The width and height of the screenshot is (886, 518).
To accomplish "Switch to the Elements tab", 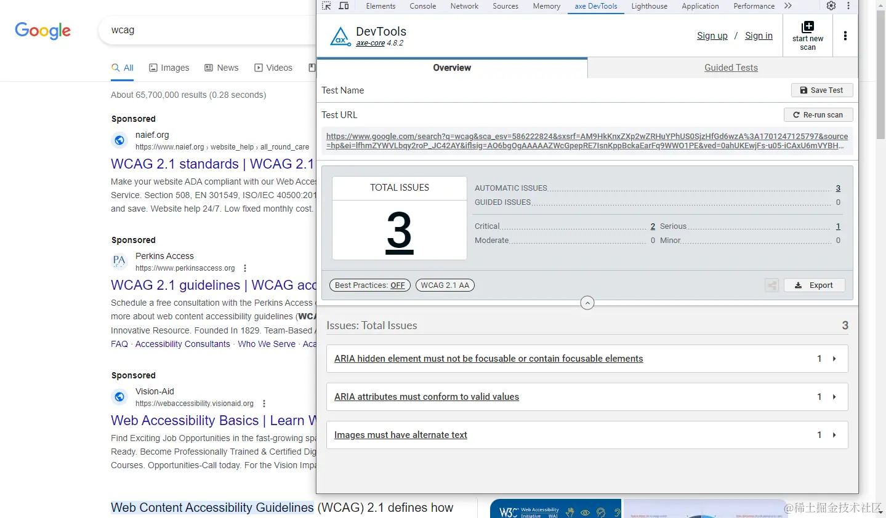I will [x=381, y=6].
